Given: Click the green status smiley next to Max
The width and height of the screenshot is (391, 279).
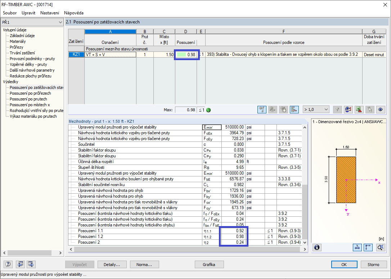Looking at the screenshot, I should click(208, 110).
